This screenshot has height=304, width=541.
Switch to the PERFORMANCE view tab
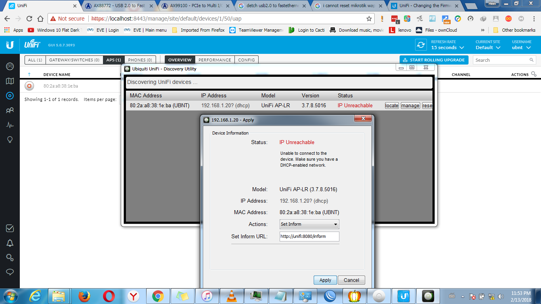(x=215, y=60)
